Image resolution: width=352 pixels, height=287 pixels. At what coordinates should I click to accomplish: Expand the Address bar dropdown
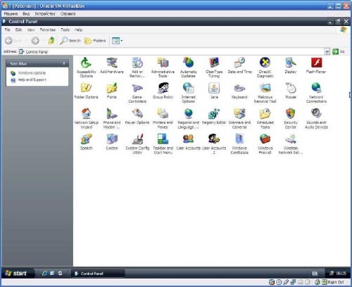click(x=327, y=51)
